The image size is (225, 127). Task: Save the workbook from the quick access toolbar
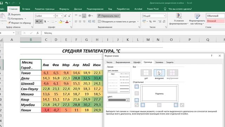pyautogui.click(x=1, y=3)
